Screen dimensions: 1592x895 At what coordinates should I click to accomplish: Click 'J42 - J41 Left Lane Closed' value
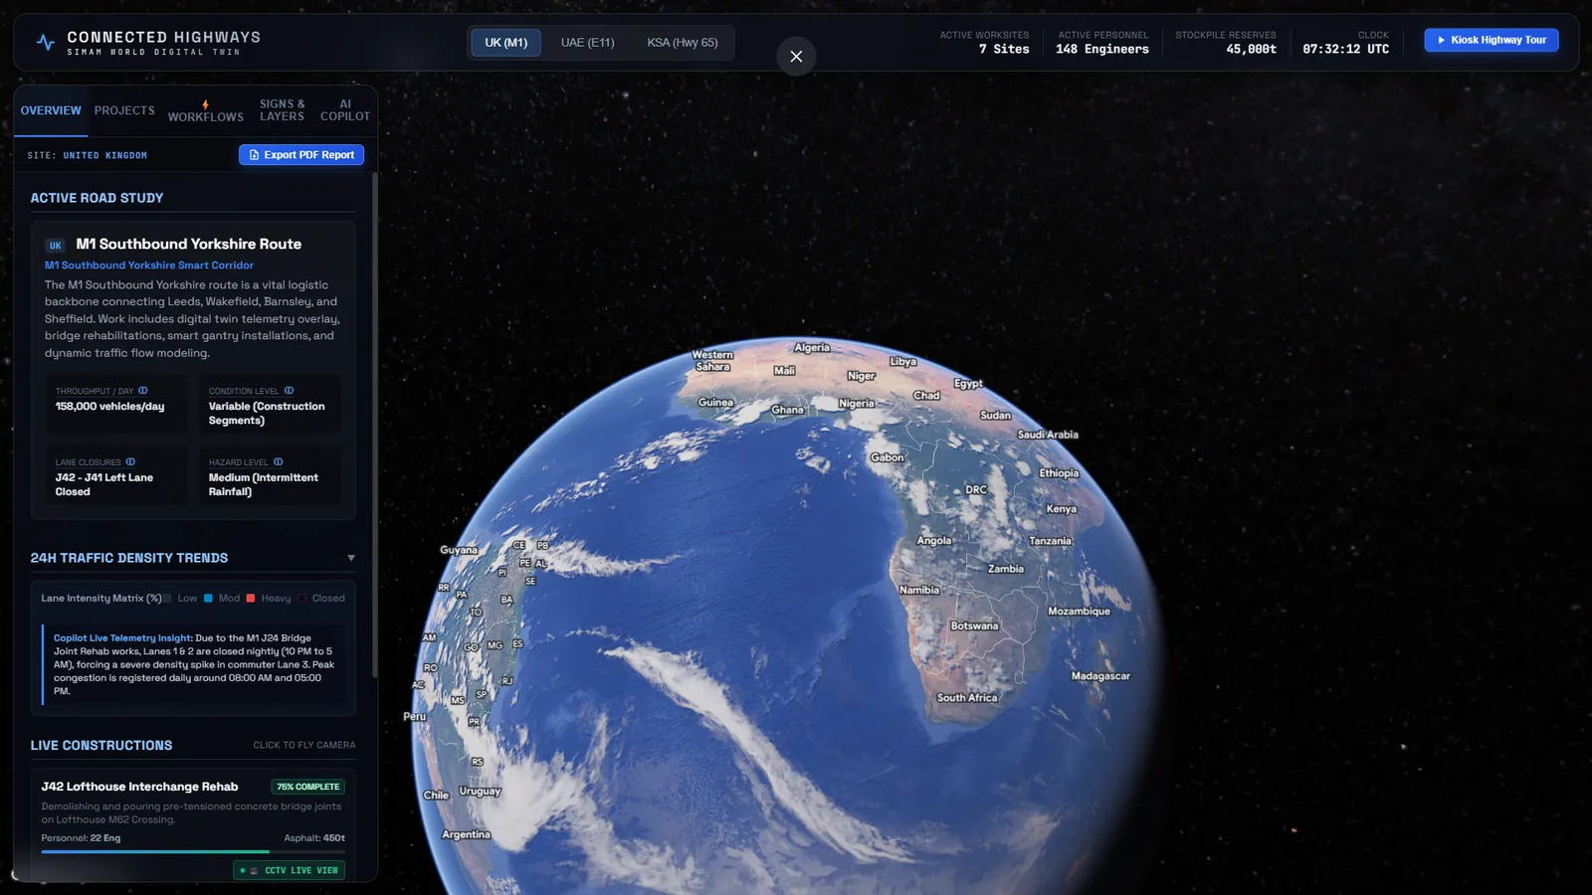coord(104,485)
